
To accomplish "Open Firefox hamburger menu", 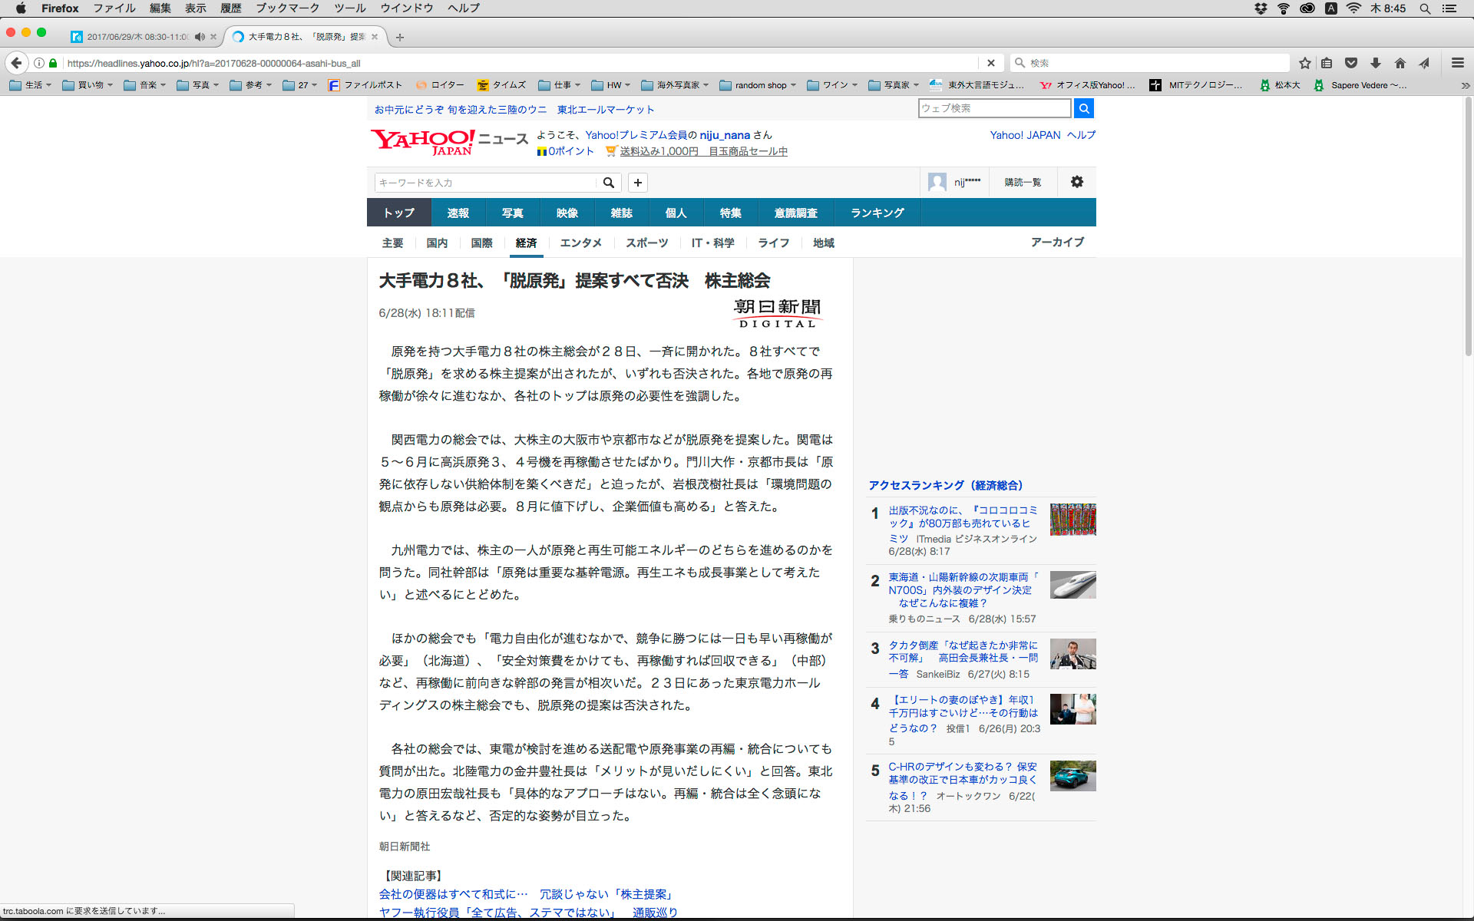I will [1458, 63].
